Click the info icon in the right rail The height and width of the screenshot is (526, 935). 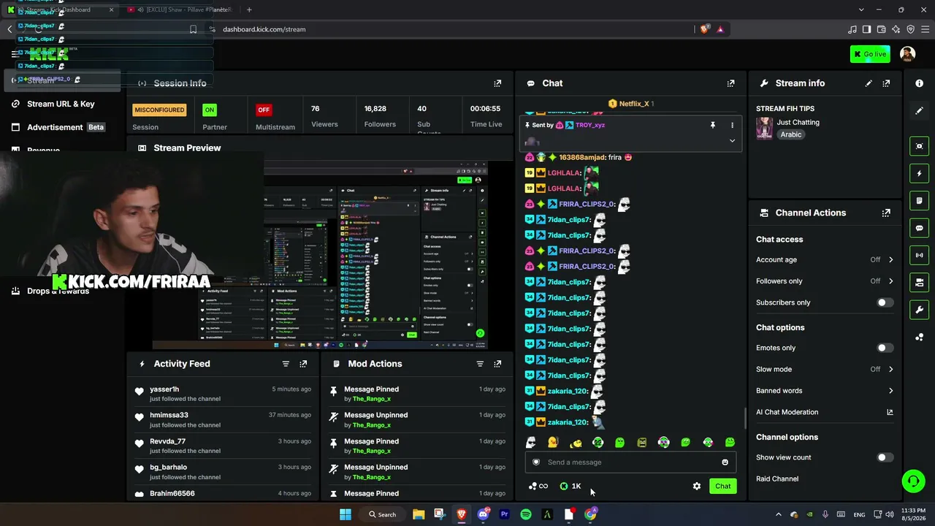click(x=920, y=83)
